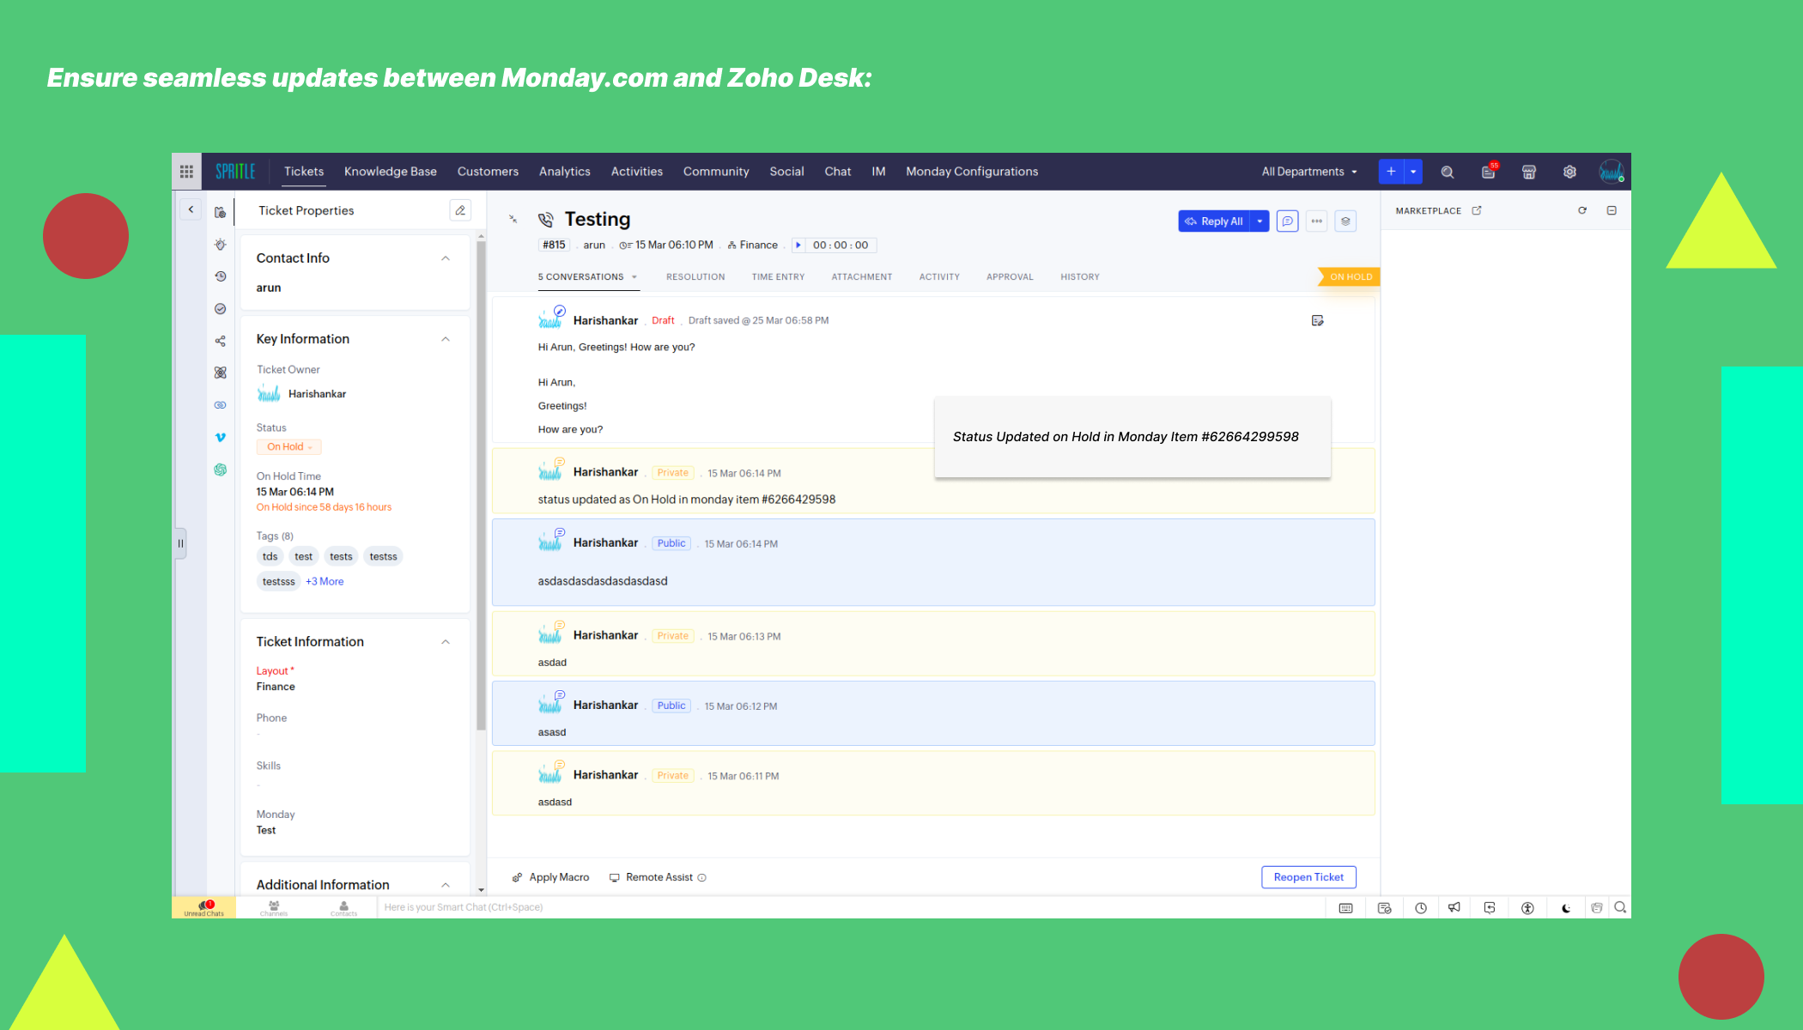
Task: Open the setup gear icon
Action: coord(1569,172)
